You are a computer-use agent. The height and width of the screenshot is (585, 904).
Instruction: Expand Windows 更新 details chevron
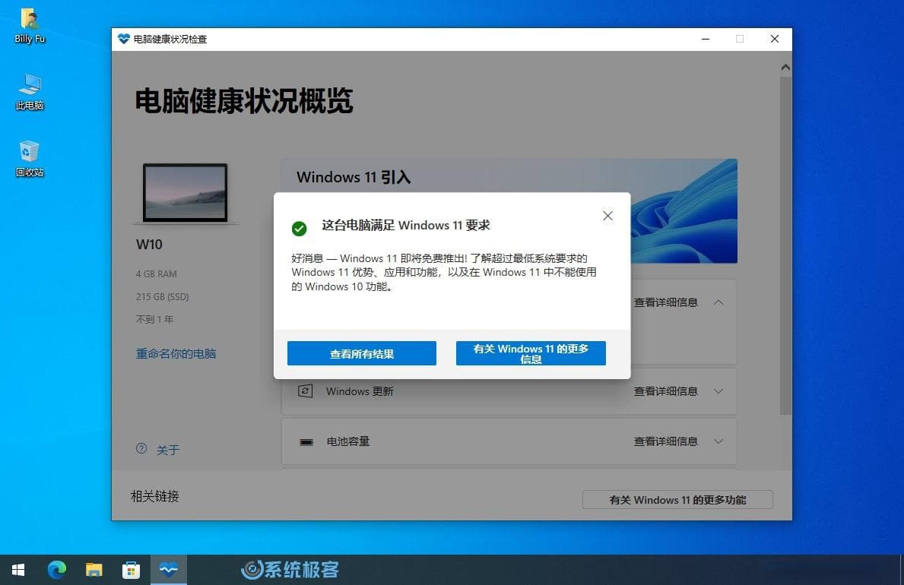[718, 391]
